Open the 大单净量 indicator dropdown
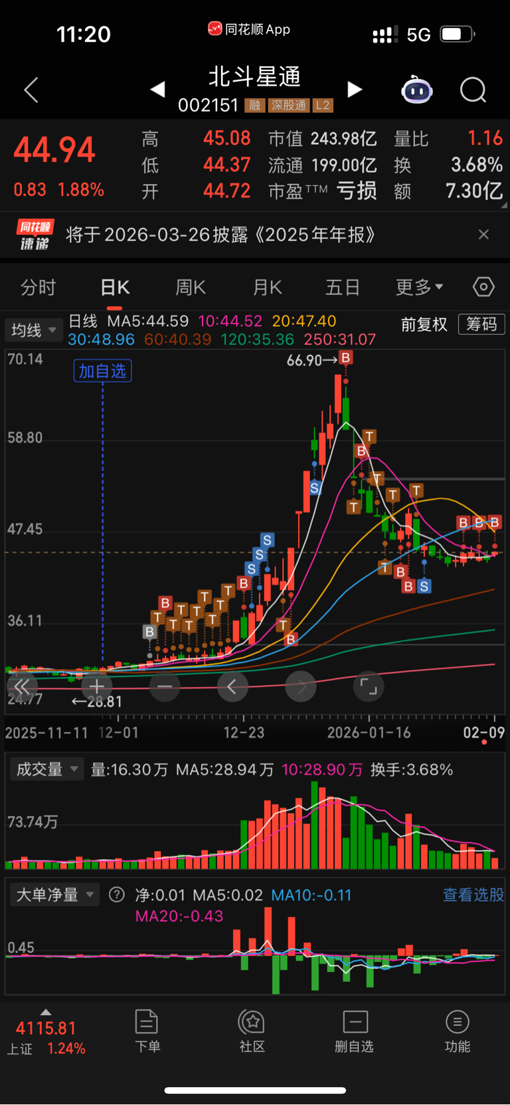The width and height of the screenshot is (510, 1105). (x=54, y=895)
